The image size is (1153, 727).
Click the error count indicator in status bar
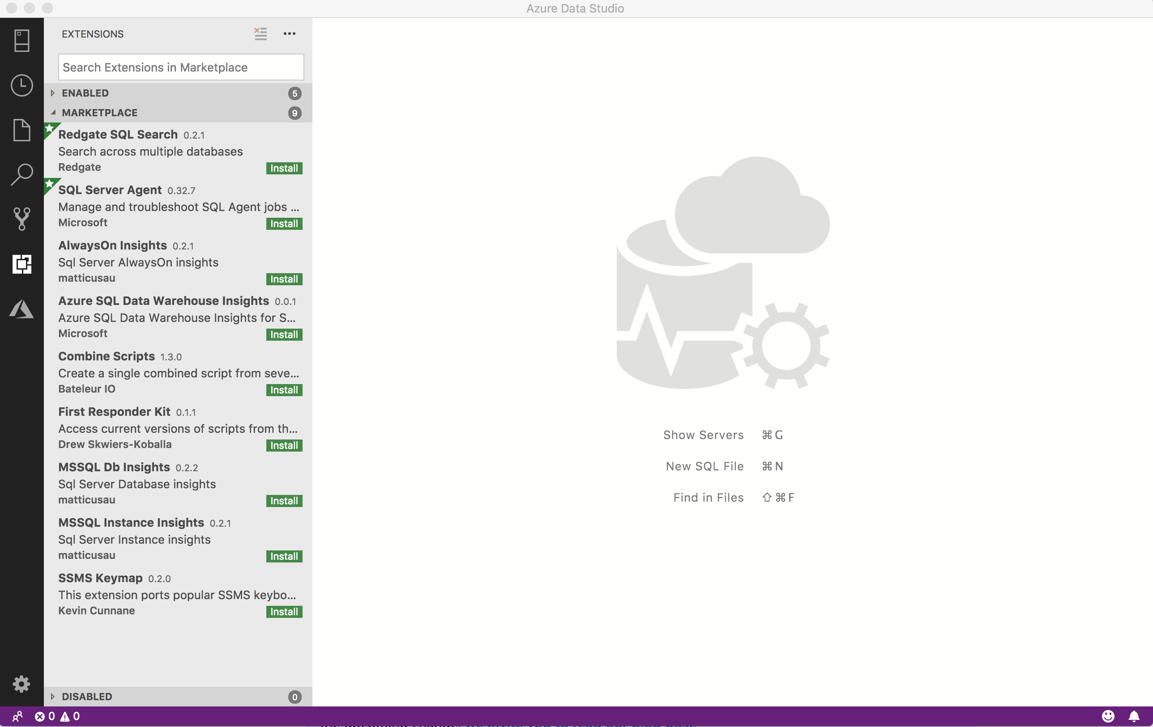click(x=44, y=715)
